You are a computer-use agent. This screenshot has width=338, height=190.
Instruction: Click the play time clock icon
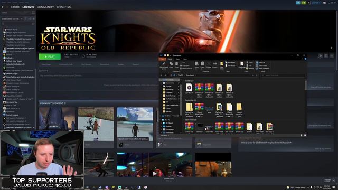[83, 56]
